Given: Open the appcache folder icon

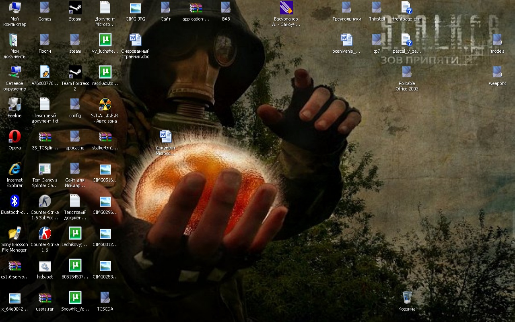Looking at the screenshot, I should (x=75, y=136).
